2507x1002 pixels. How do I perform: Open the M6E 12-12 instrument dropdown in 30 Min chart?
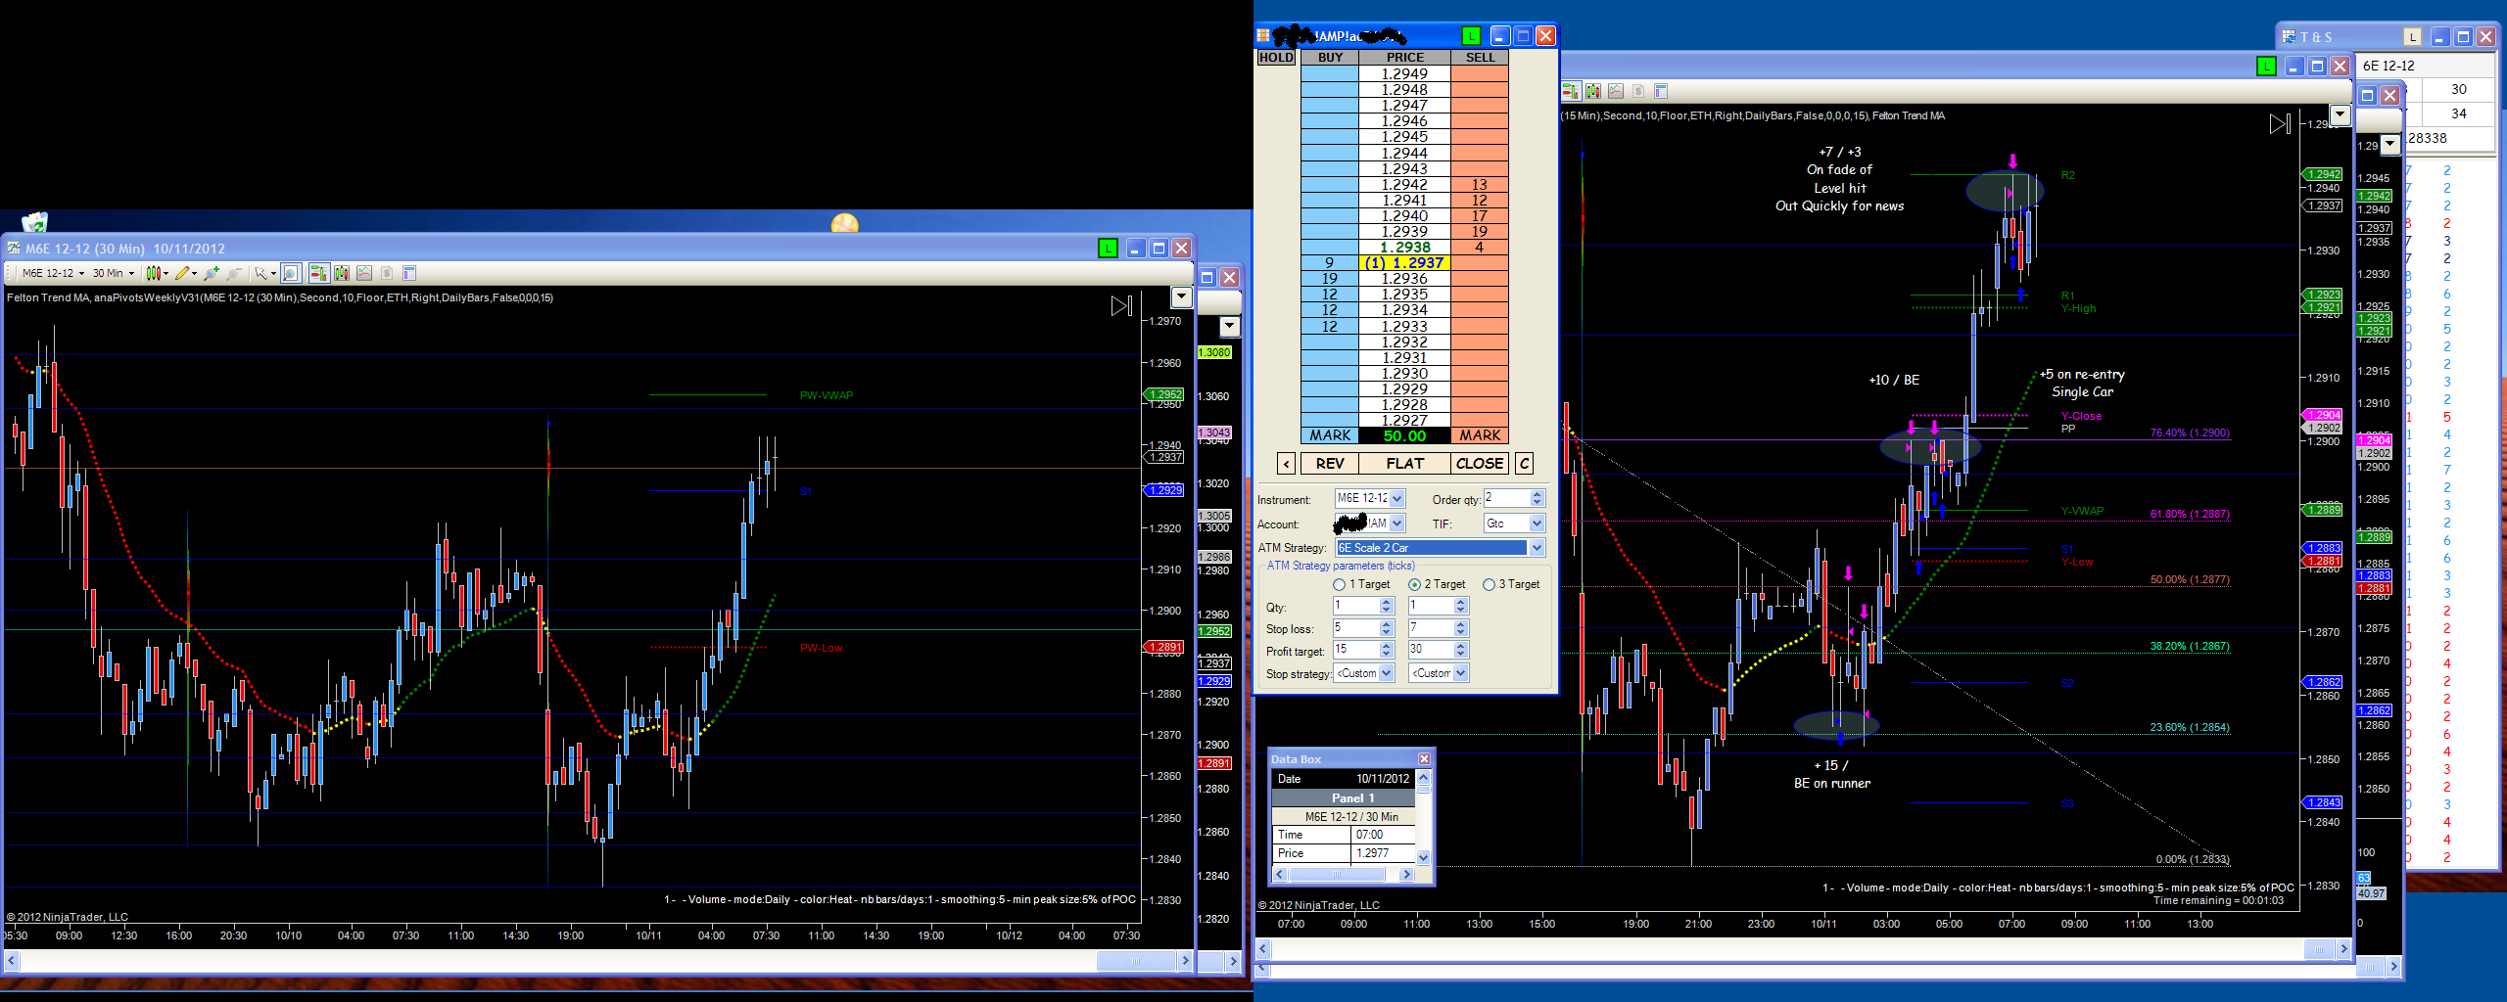pos(53,273)
